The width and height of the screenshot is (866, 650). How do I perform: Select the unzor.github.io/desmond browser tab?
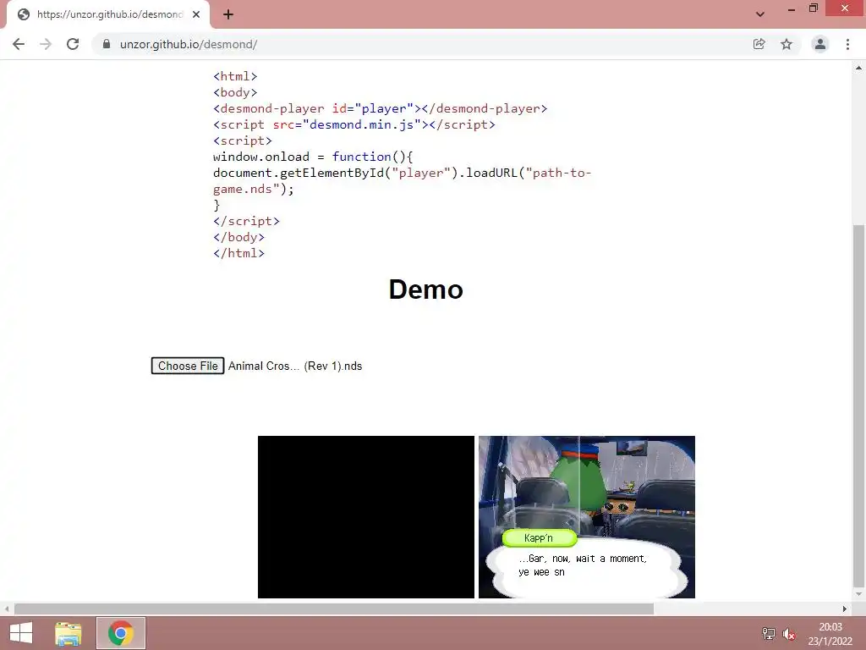click(108, 14)
